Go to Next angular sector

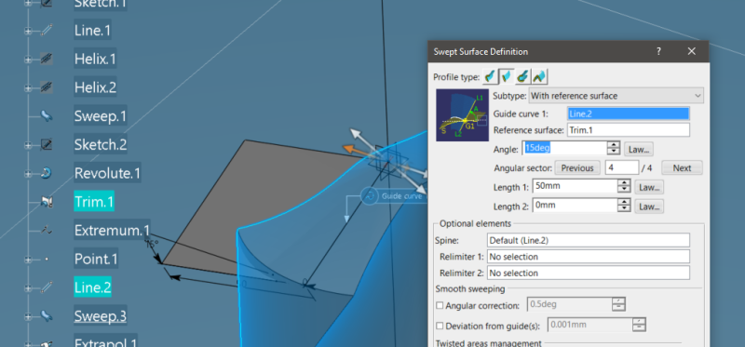[682, 168]
